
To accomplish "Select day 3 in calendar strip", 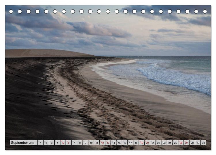I will 52,142.
